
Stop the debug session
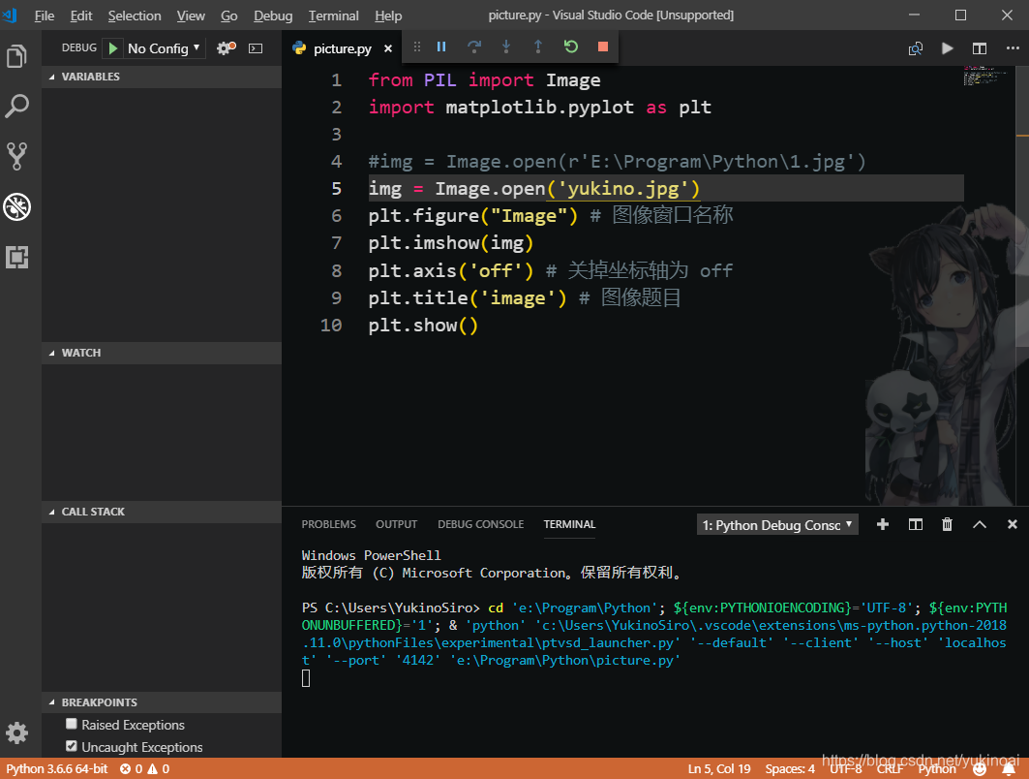click(603, 47)
